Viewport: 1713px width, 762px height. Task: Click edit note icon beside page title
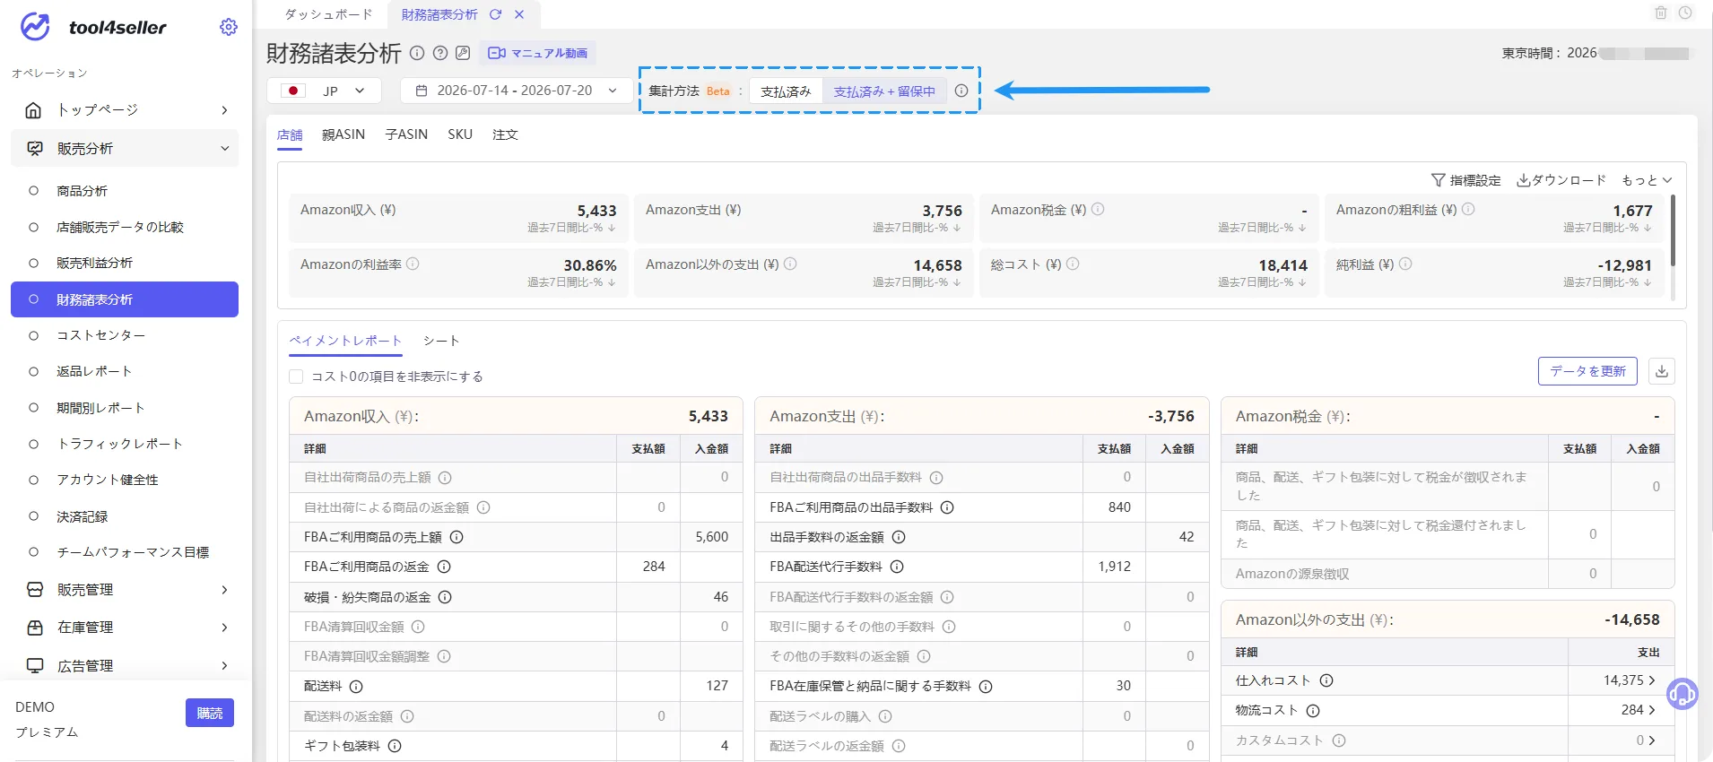(x=463, y=53)
